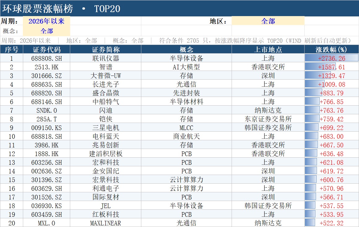Select the 证券简称 column header

click(x=105, y=49)
